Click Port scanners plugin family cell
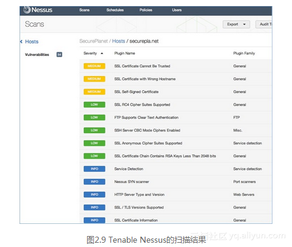Screen dimensions: 292x247 pyautogui.click(x=244, y=182)
